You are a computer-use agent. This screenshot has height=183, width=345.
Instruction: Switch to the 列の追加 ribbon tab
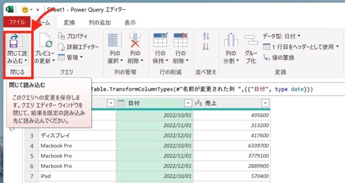pos(100,22)
